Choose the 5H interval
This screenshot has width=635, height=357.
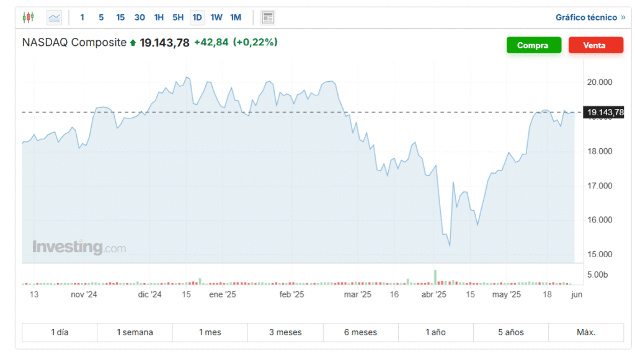click(178, 17)
